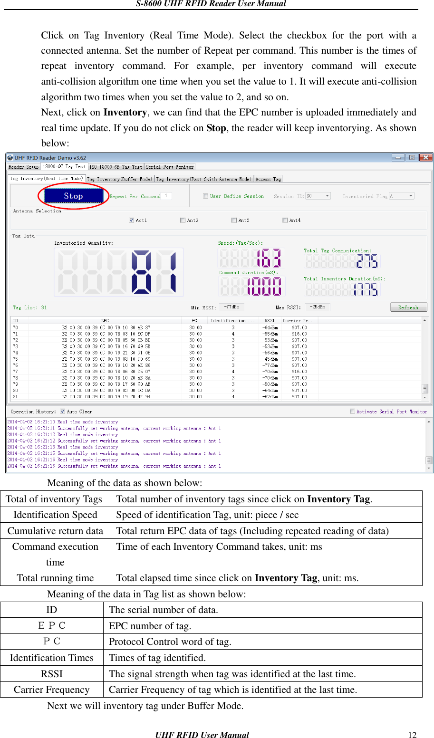Click the tag list scrollbar down arrow
This screenshot has width=434, height=738.
tap(425, 397)
